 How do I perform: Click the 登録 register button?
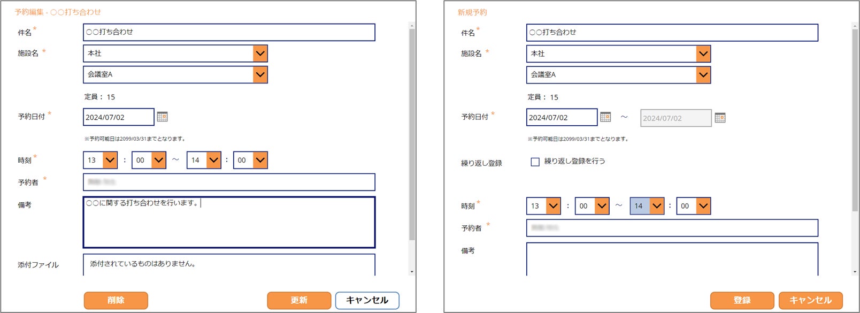tap(742, 300)
